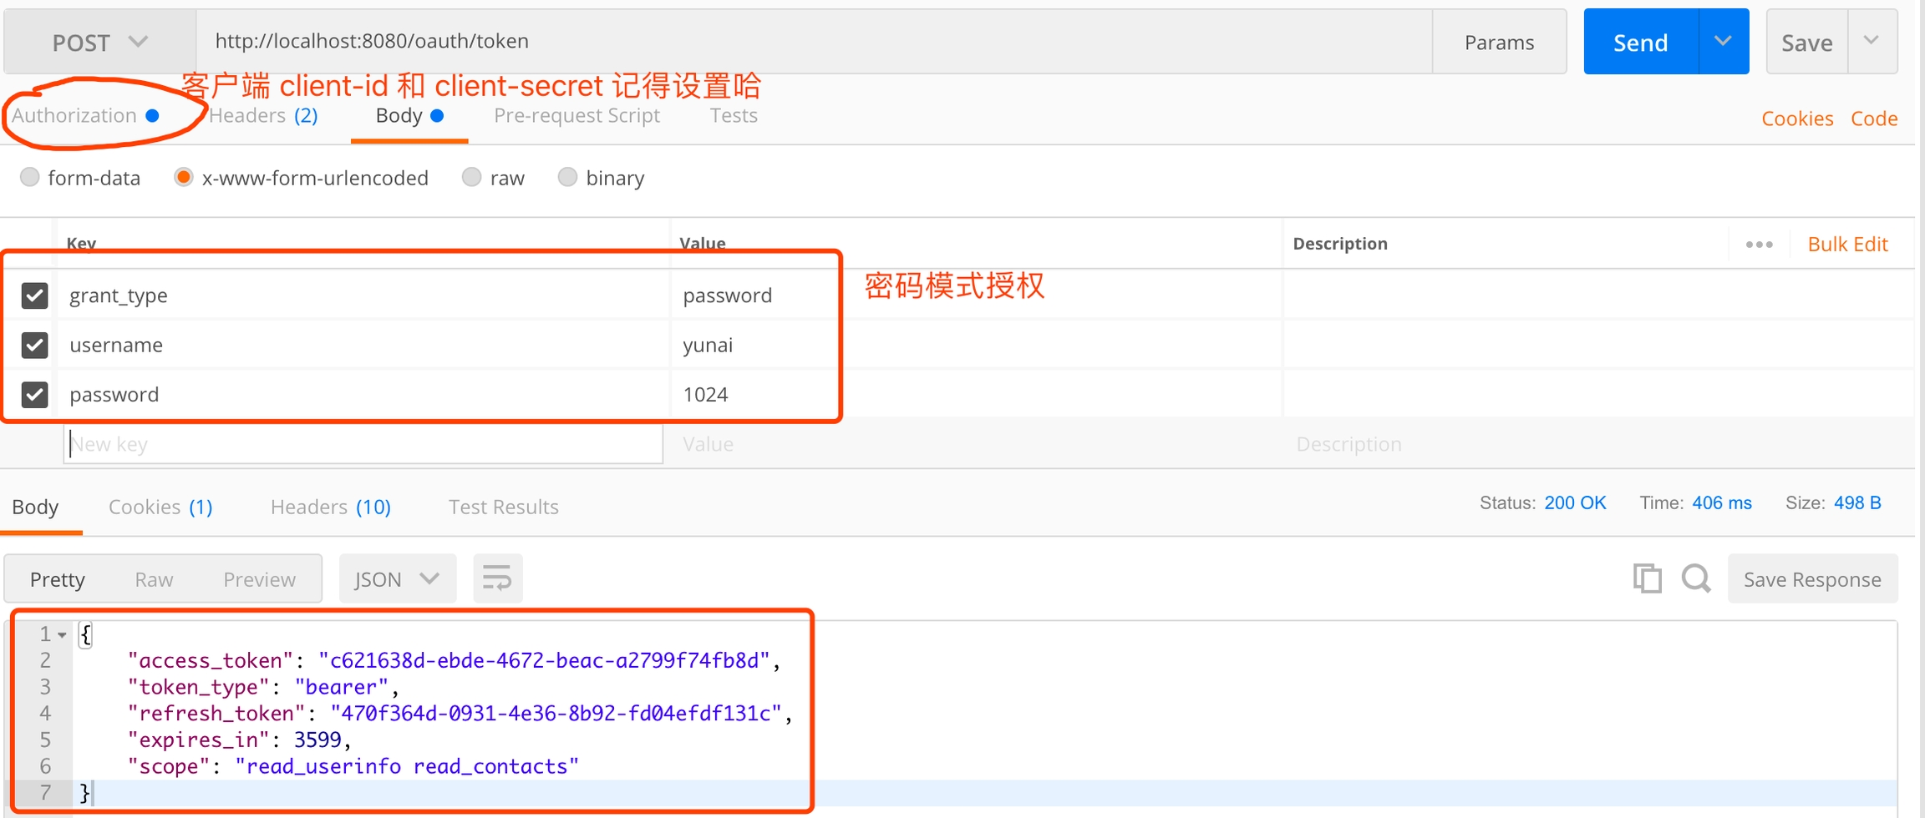The width and height of the screenshot is (1925, 818).
Task: Switch to the Authorization tab
Action: 74,115
